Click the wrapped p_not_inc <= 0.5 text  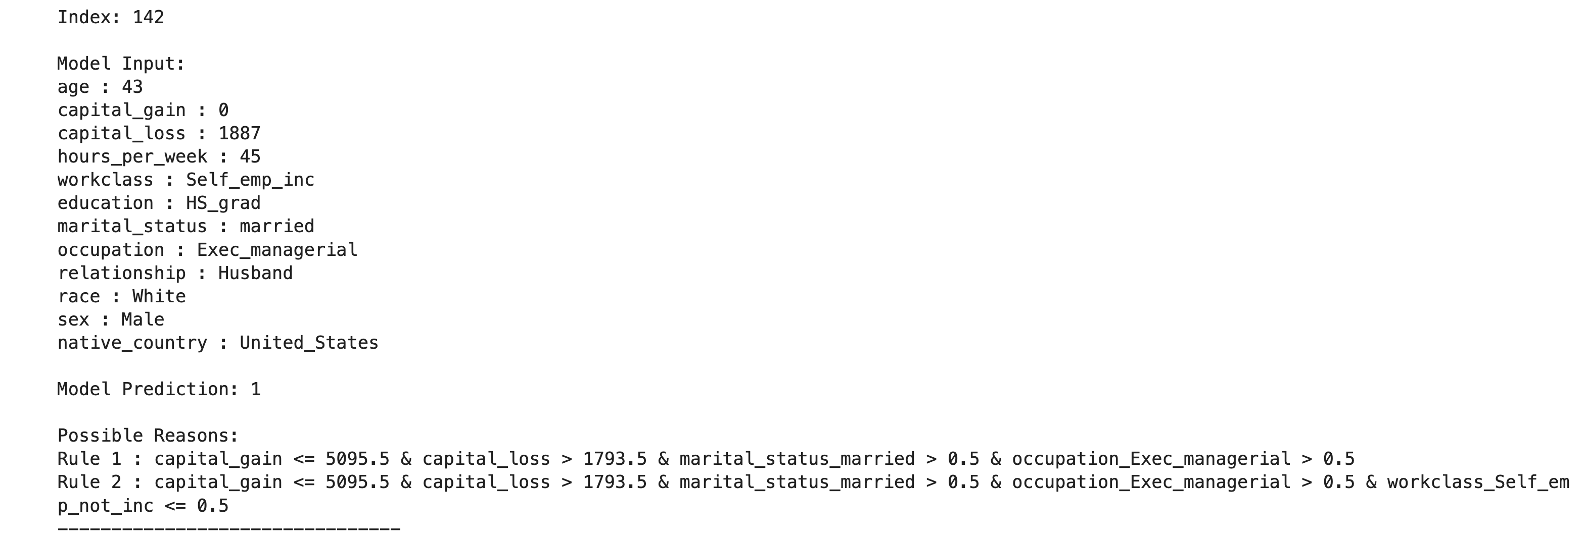tap(143, 506)
